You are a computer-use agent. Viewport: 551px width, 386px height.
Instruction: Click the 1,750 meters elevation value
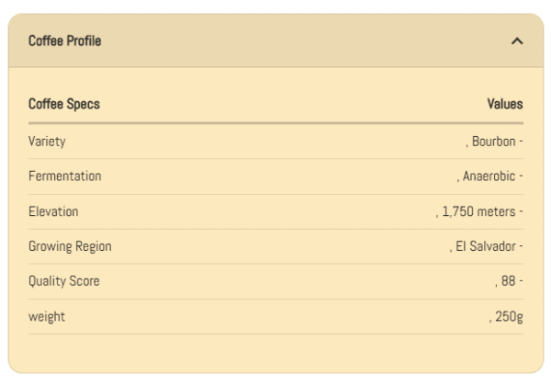tap(479, 211)
